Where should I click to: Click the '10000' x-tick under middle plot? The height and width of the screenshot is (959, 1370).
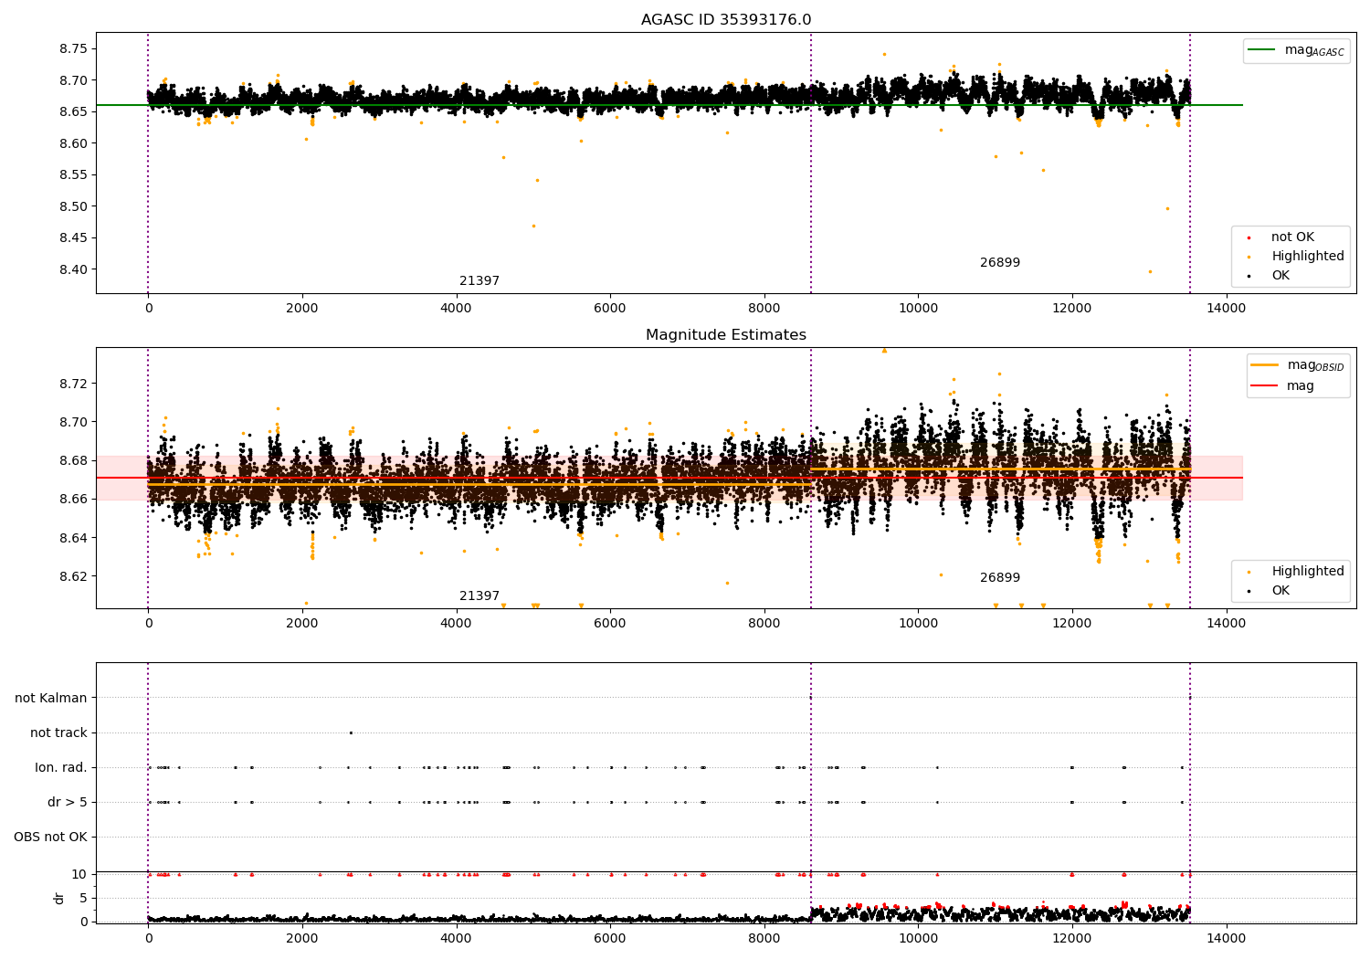point(918,624)
